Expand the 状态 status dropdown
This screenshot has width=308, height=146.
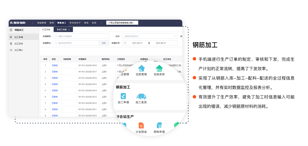pos(150,36)
